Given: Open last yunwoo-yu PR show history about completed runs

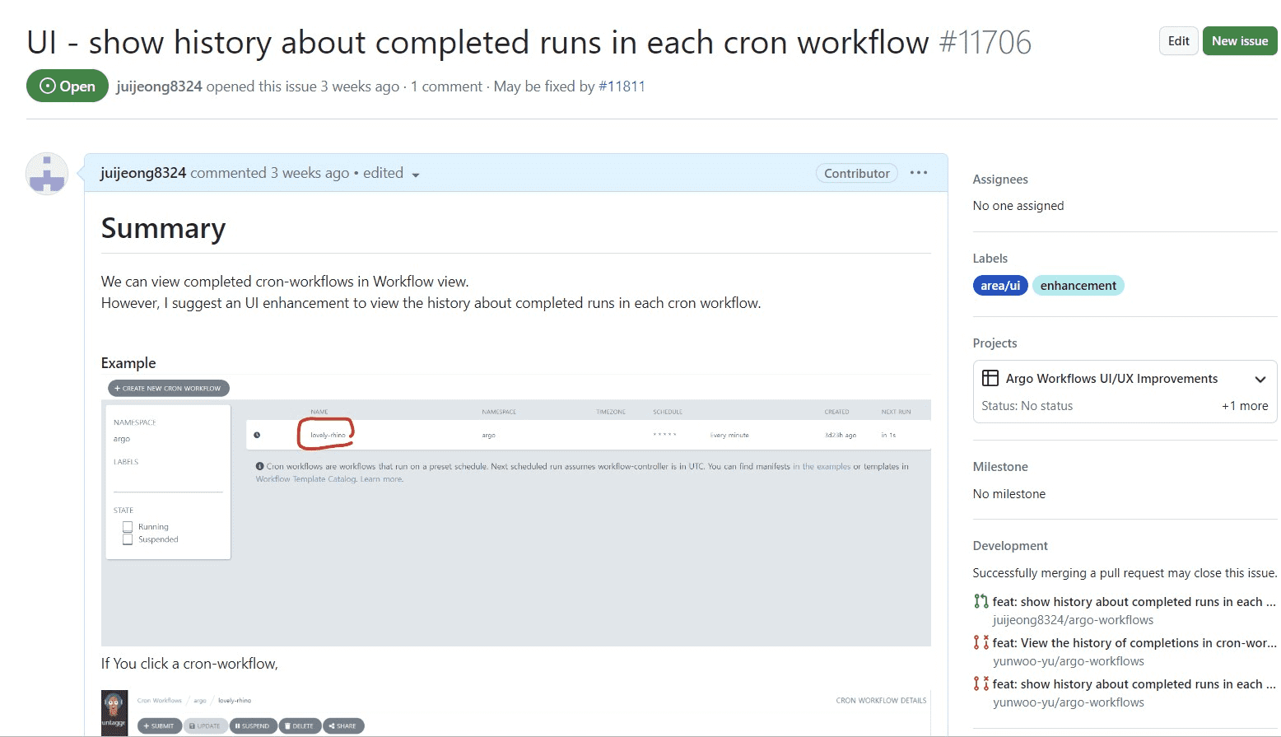Looking at the screenshot, I should click(1134, 684).
